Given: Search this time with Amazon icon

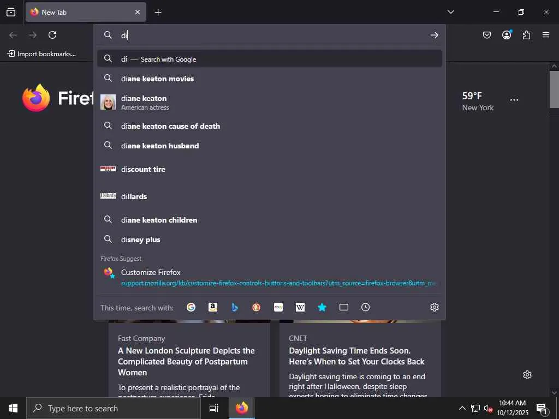Looking at the screenshot, I should pyautogui.click(x=213, y=307).
